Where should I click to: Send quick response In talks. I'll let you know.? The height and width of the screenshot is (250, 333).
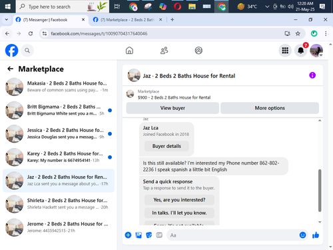tap(179, 213)
